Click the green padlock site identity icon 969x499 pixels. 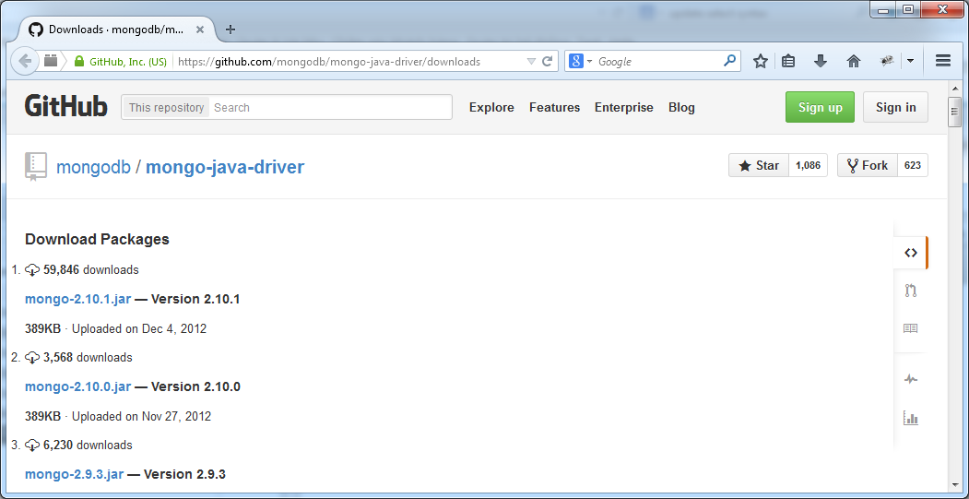(x=78, y=61)
